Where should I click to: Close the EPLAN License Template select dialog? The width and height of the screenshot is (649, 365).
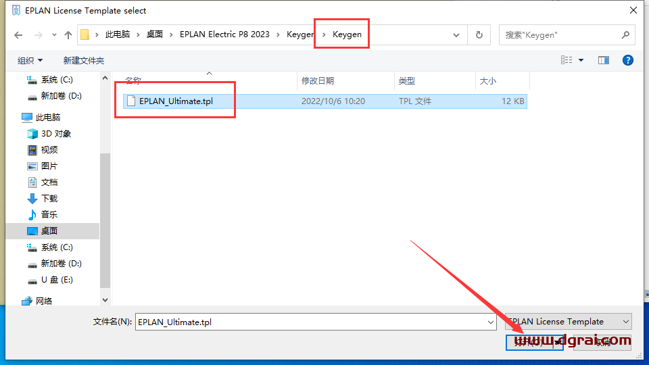pyautogui.click(x=633, y=10)
